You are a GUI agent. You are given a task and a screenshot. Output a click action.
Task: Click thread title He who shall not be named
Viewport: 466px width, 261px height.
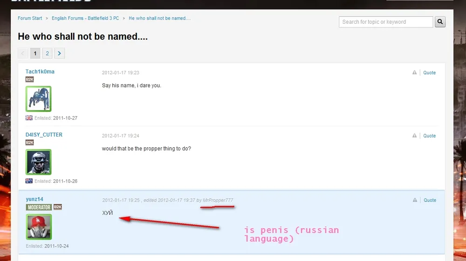[82, 36]
